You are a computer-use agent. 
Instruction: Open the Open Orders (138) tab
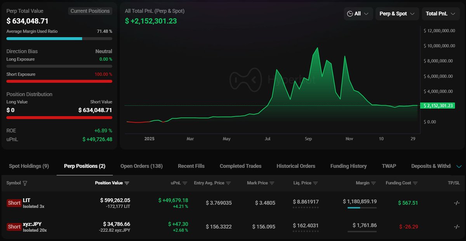coord(141,166)
